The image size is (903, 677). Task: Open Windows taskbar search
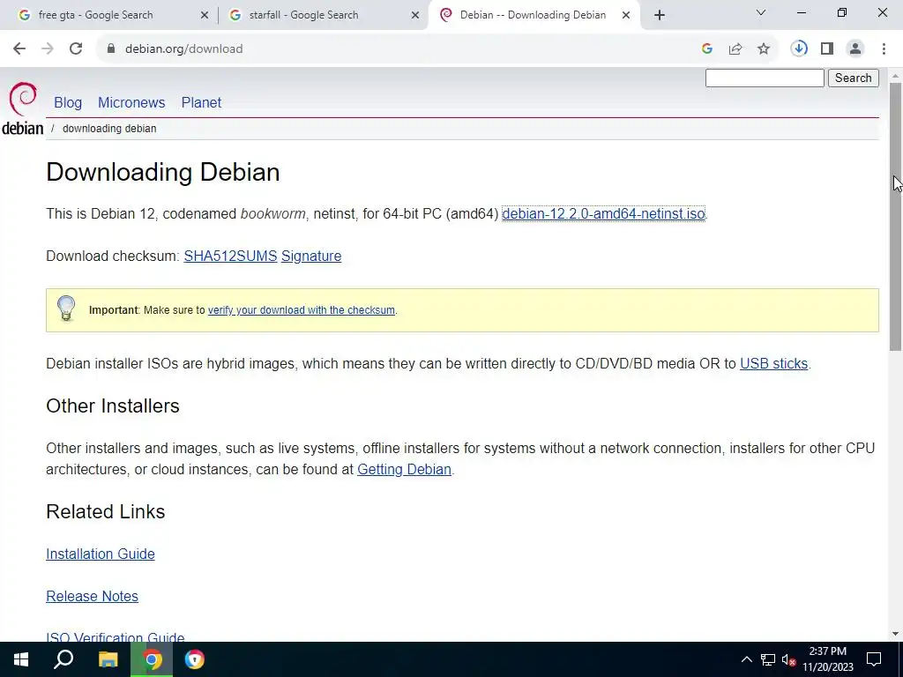63,659
